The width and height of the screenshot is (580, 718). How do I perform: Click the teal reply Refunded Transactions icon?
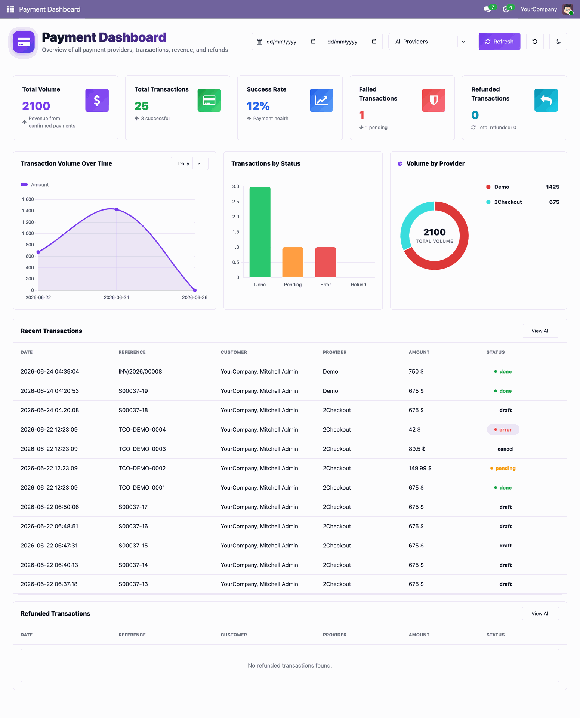click(546, 100)
